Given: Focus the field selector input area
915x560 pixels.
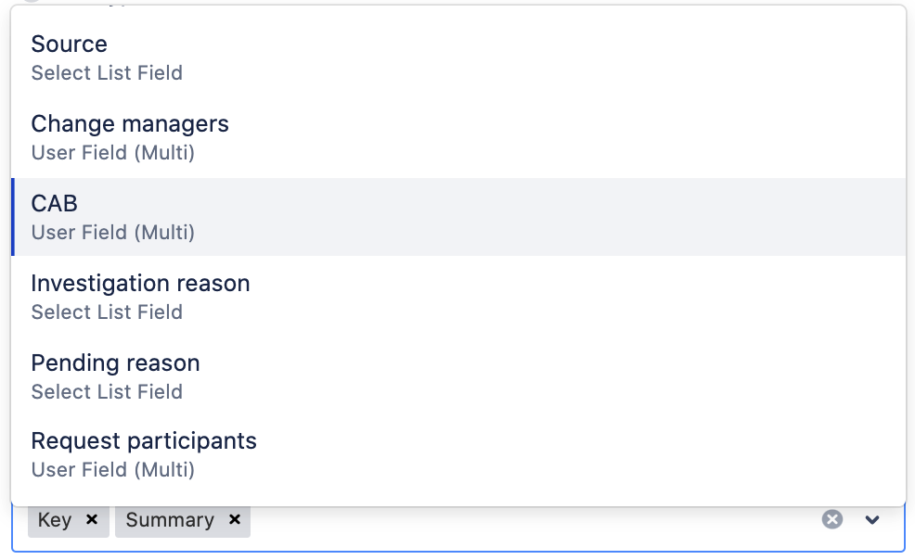Looking at the screenshot, I should (529, 520).
